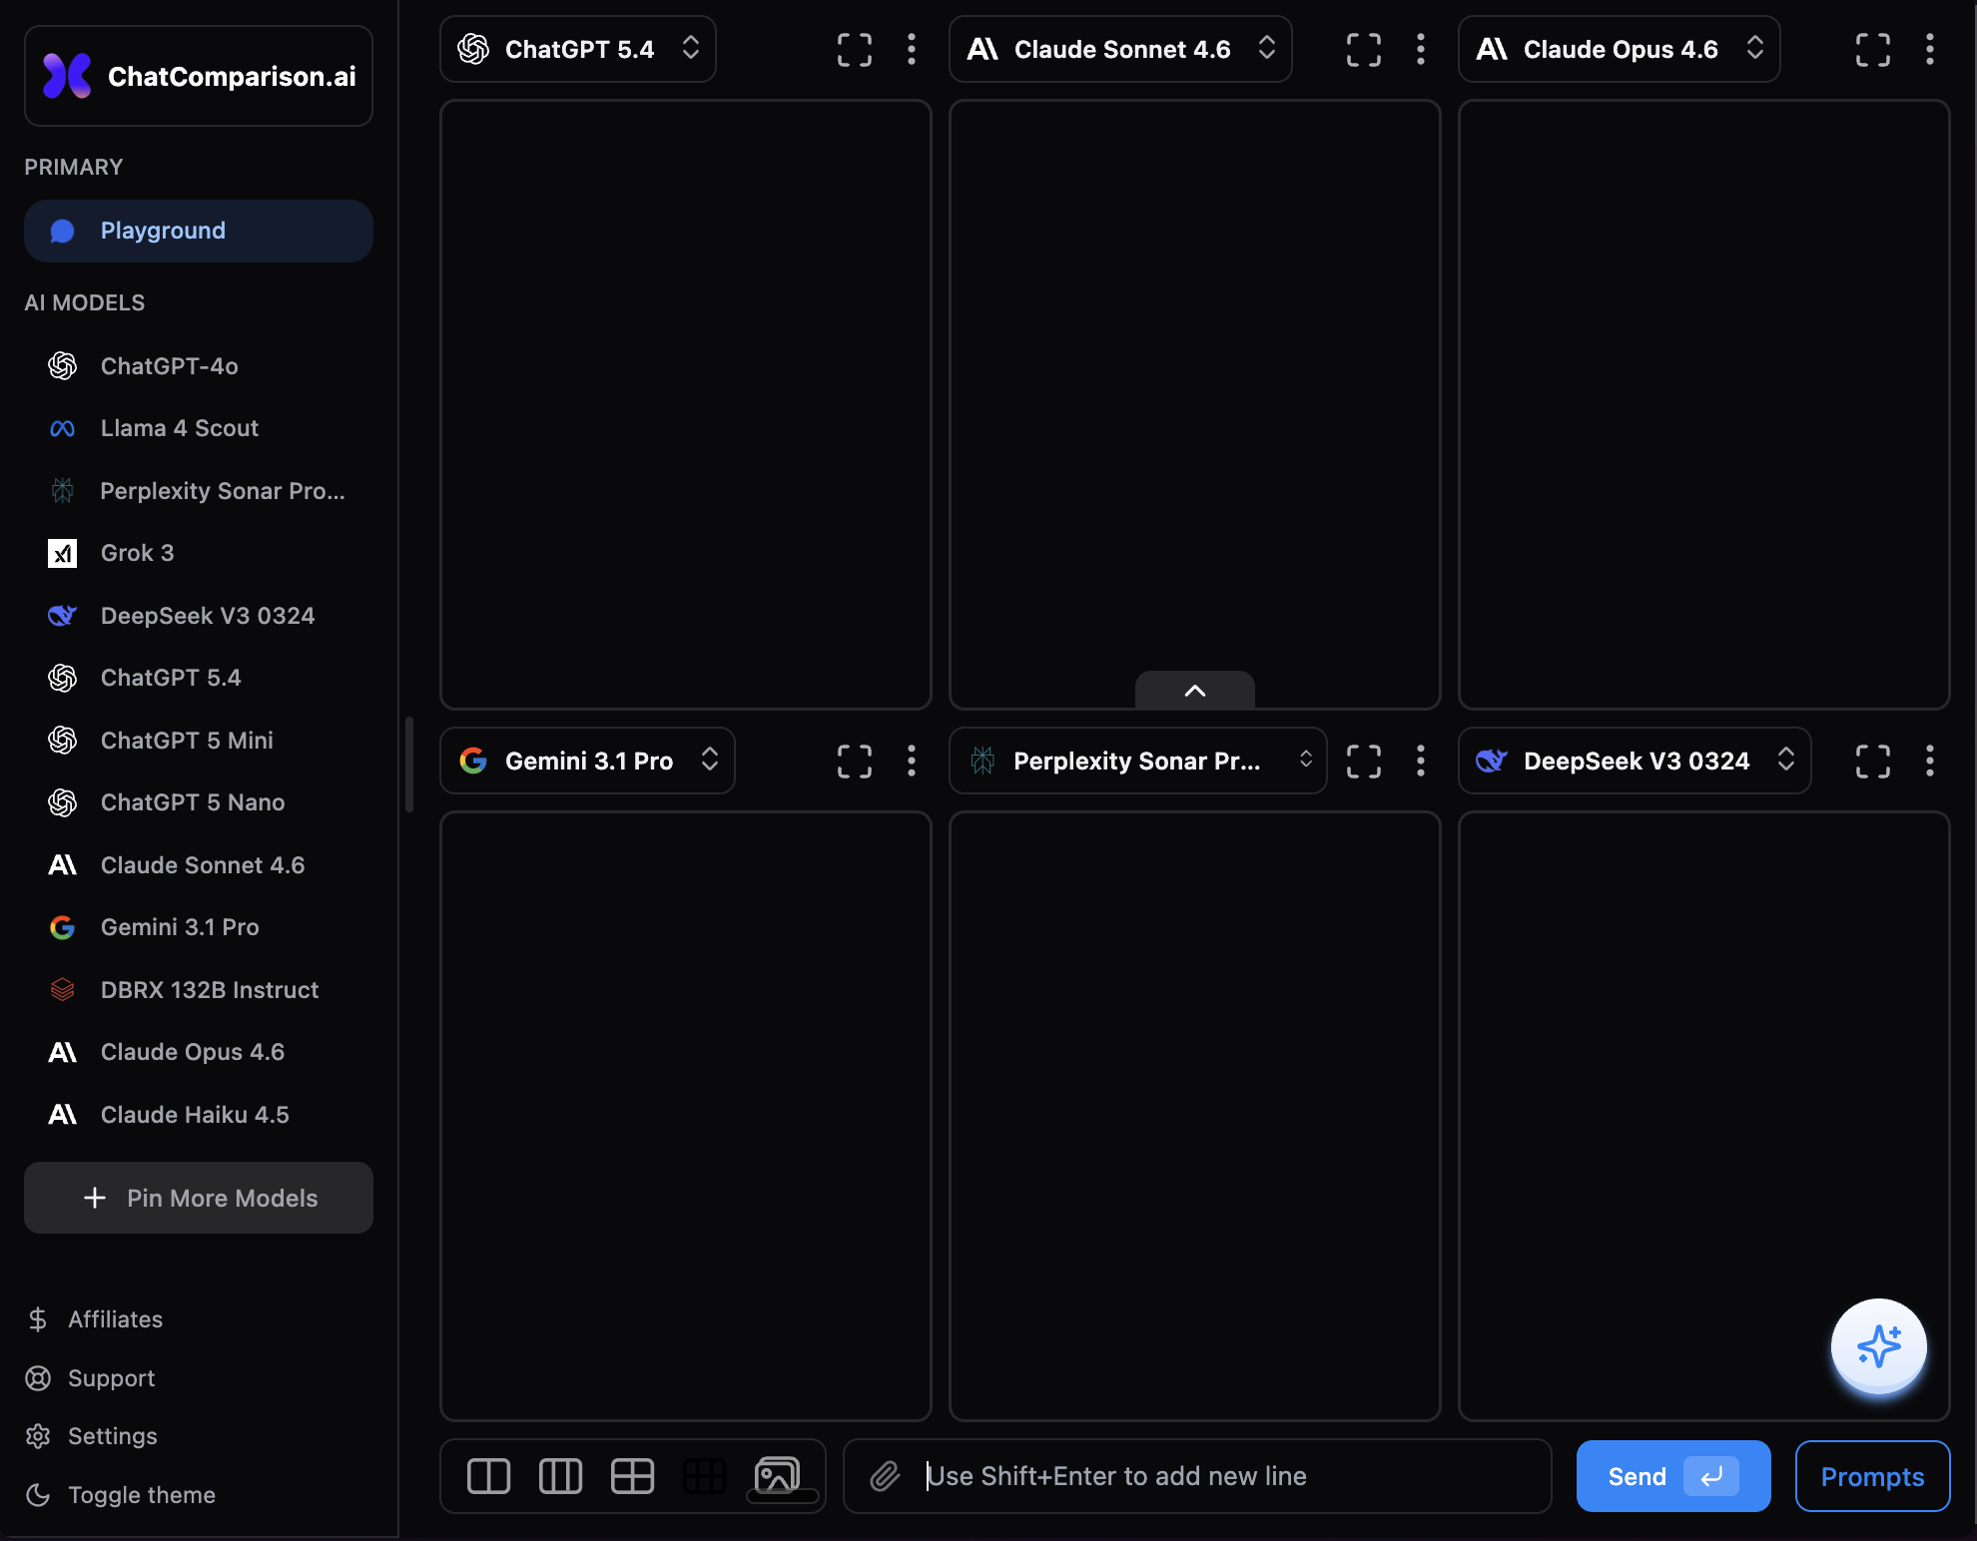Select the 2x2 grid layout
Image resolution: width=1977 pixels, height=1541 pixels.
coord(632,1476)
